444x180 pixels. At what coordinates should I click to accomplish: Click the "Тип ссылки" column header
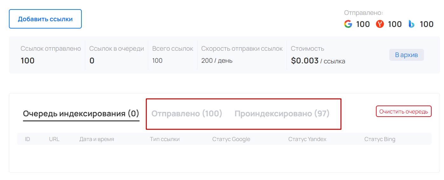point(165,139)
